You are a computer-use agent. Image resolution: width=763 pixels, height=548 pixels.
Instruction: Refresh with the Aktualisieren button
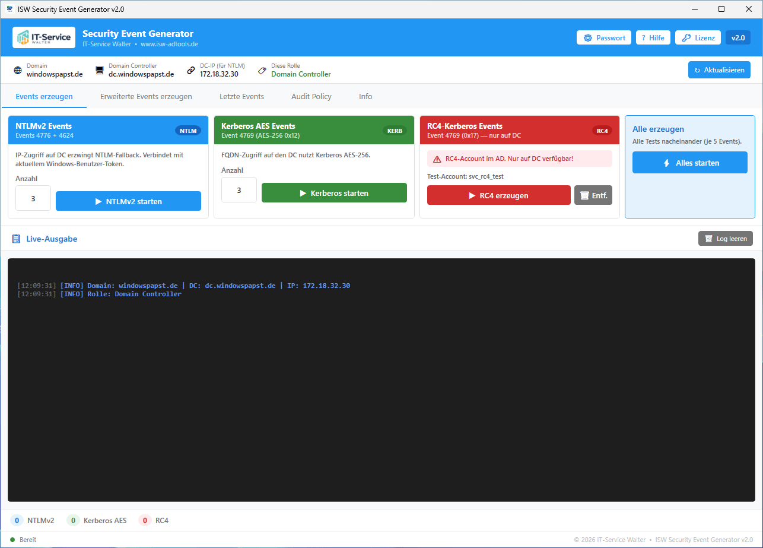[719, 70]
